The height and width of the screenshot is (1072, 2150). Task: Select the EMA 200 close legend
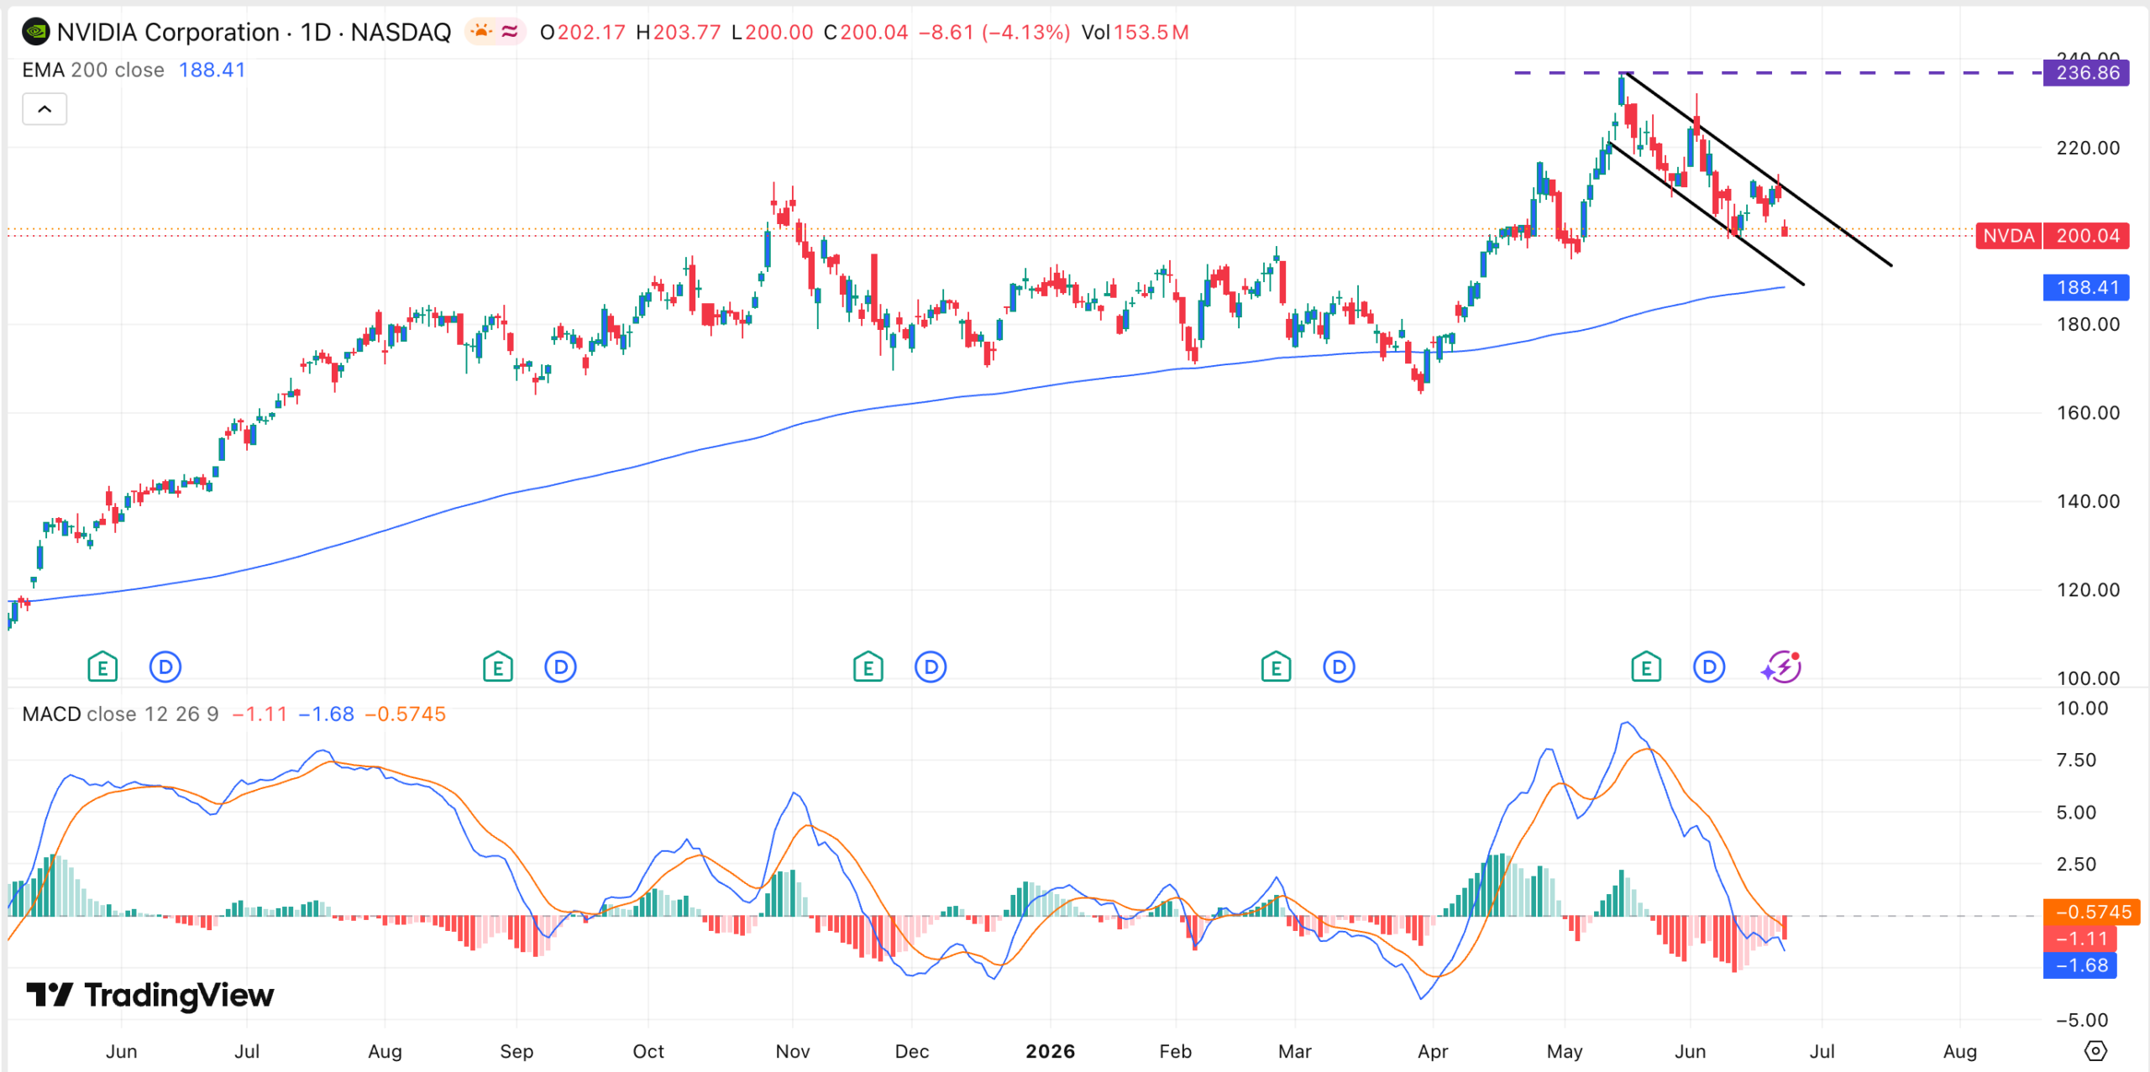coord(93,70)
